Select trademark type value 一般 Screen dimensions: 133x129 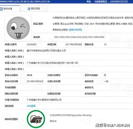coord(106,81)
